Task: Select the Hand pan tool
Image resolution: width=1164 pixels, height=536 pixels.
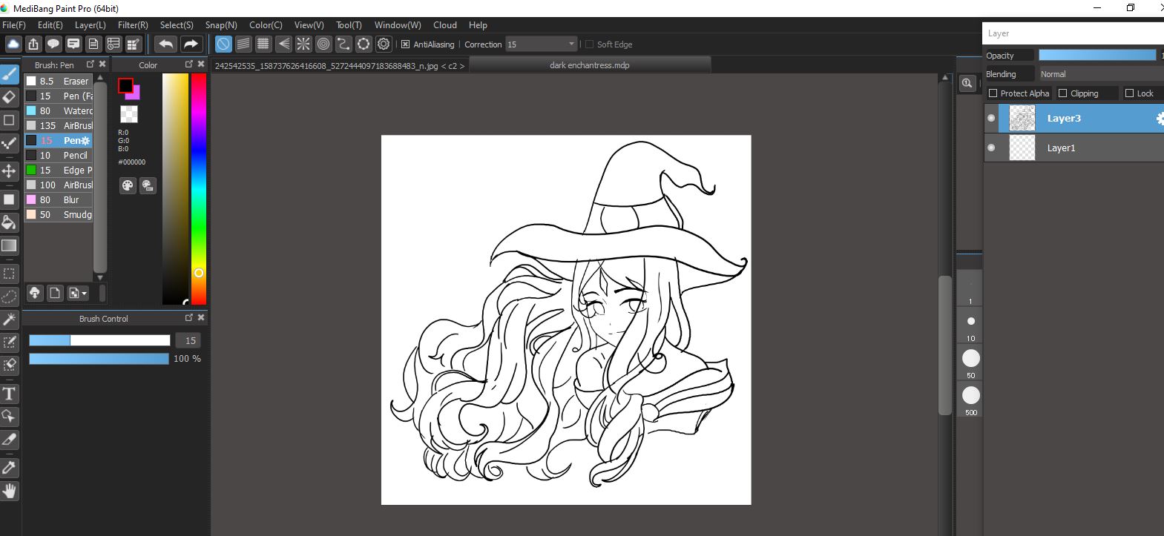Action: [x=9, y=491]
